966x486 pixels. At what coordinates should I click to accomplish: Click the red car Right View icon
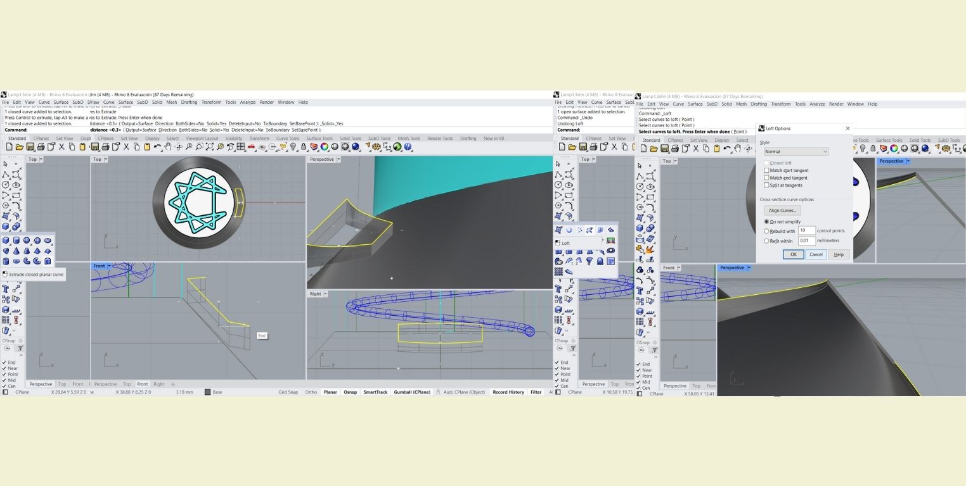(x=251, y=147)
